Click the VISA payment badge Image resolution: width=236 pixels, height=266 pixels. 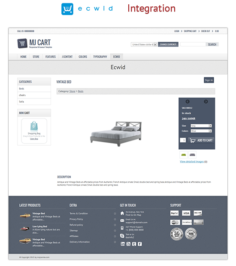point(186,213)
